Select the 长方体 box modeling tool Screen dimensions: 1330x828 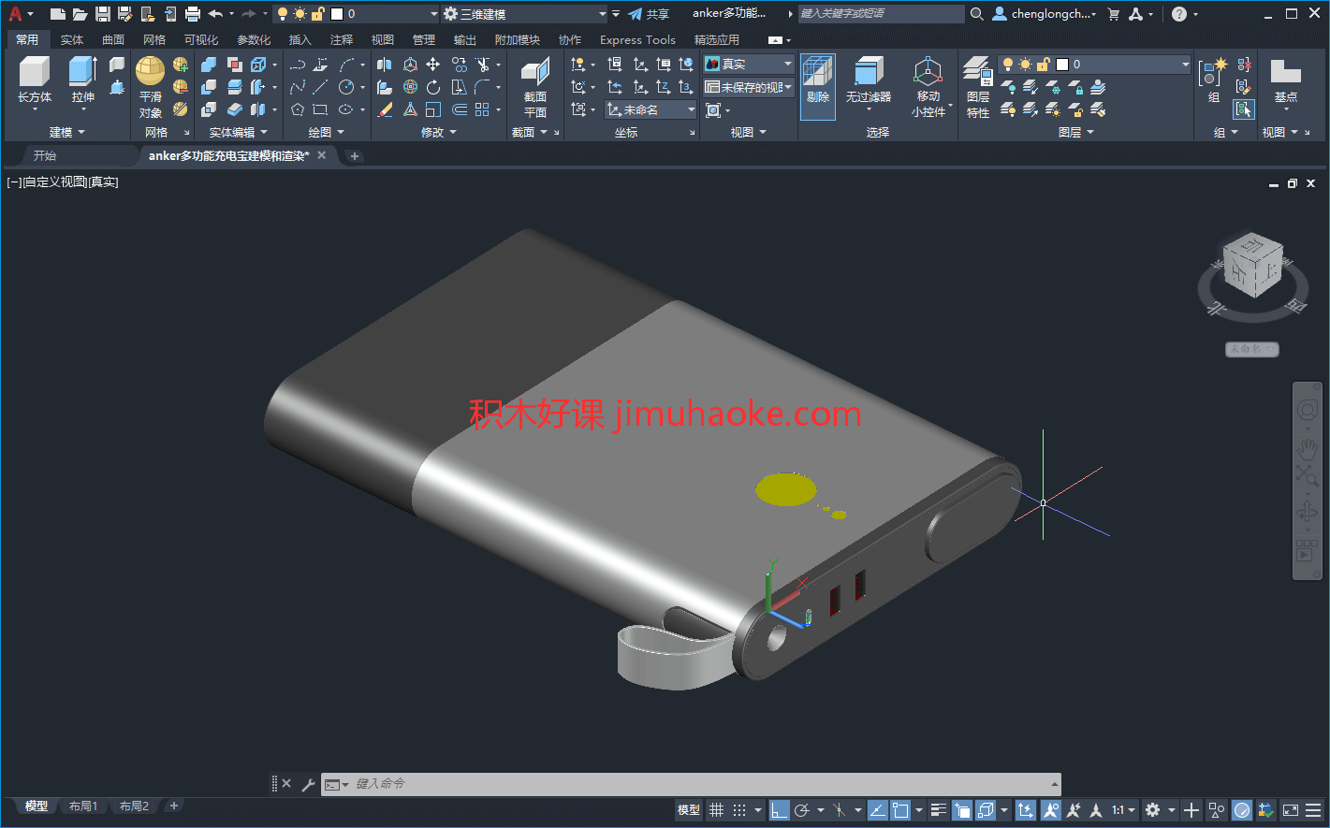point(35,80)
